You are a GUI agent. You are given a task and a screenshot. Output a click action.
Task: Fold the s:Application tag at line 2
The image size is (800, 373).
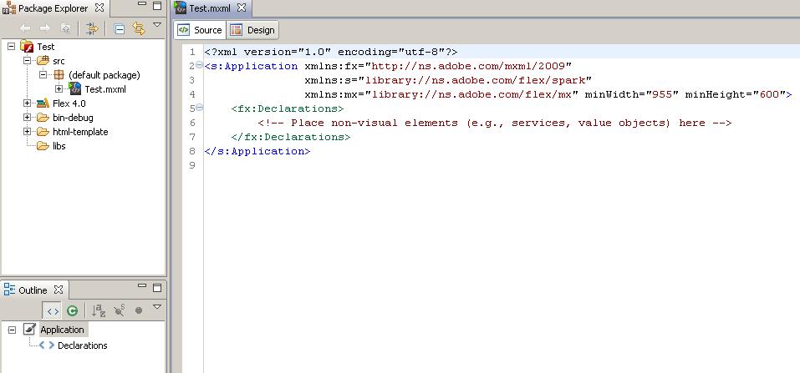tap(199, 65)
